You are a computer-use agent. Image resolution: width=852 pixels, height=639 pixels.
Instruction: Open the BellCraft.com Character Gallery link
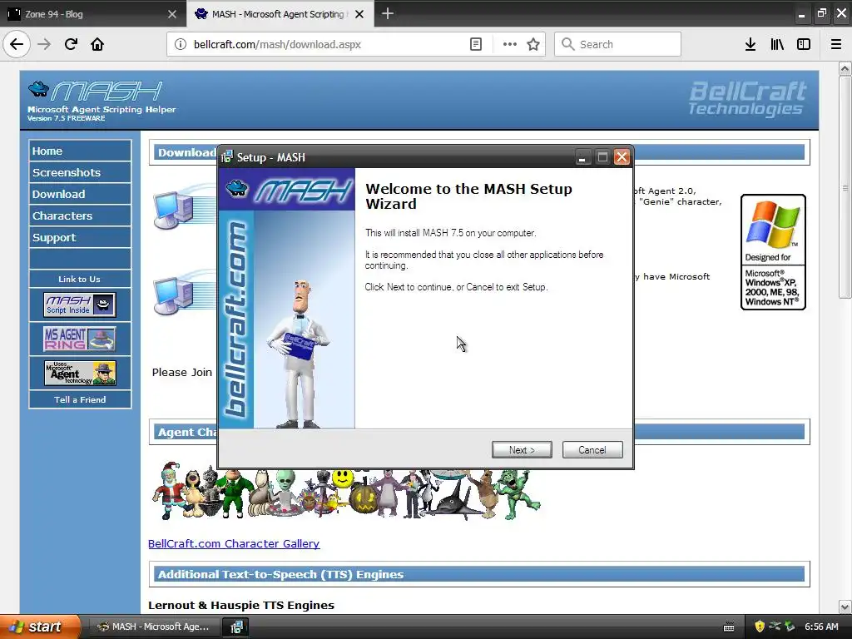click(x=234, y=543)
